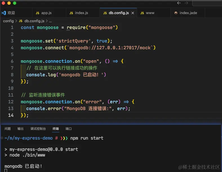Click the JS icon on db.config.js tab
This screenshot has height=172, width=222.
click(105, 13)
